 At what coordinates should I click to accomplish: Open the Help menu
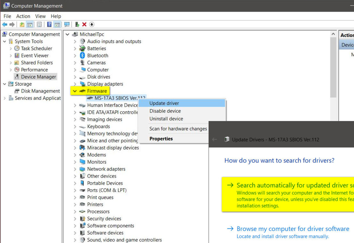click(56, 16)
